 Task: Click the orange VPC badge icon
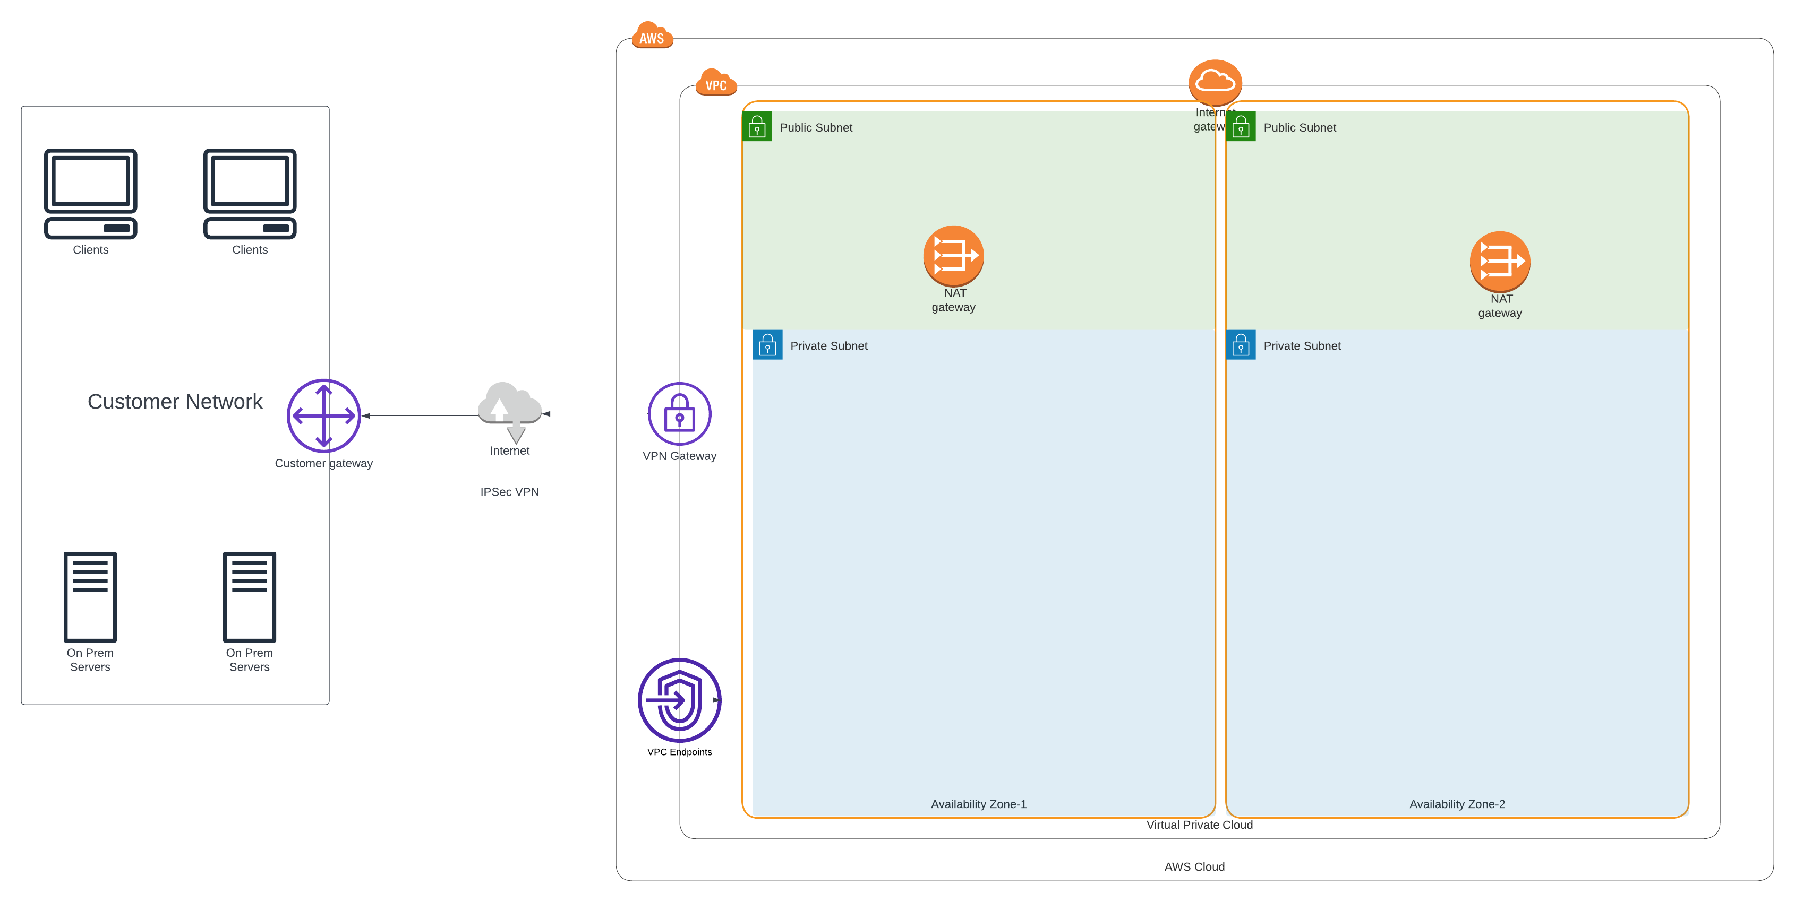coord(716,82)
